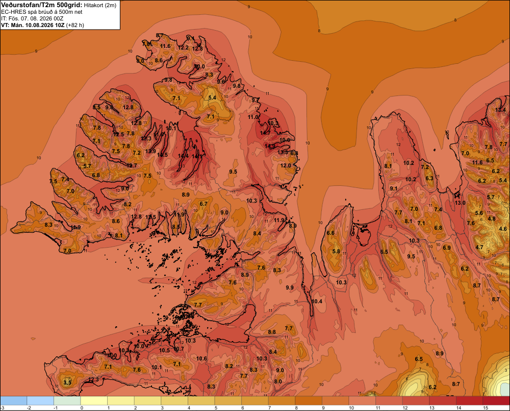Click the 4.7 temperature value
The width and height of the screenshot is (510, 411).
pyautogui.click(x=479, y=247)
